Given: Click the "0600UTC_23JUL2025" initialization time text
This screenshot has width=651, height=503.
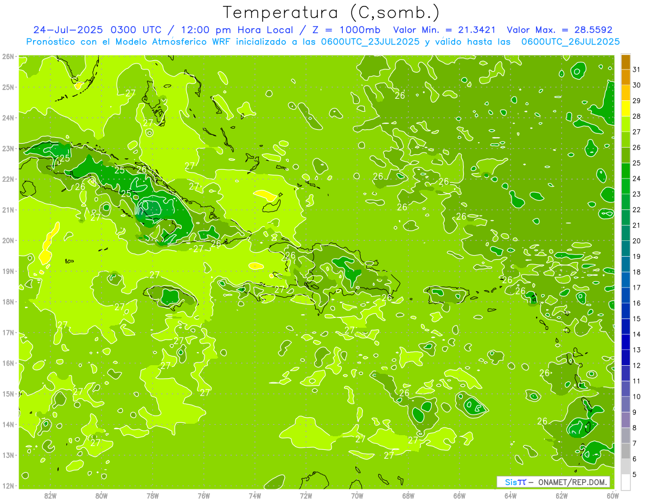Looking at the screenshot, I should click(371, 41).
